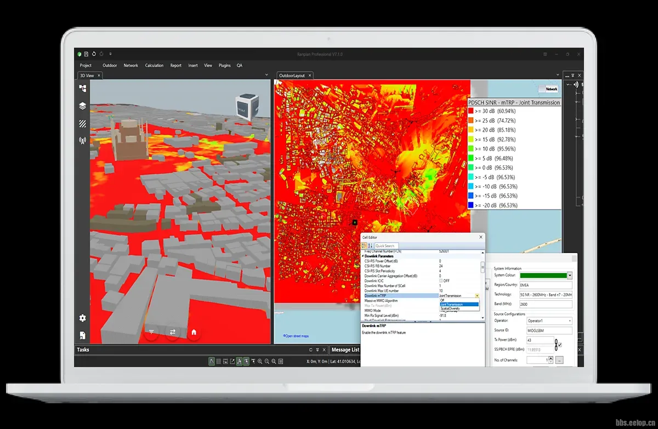Click the Source ID input field
The width and height of the screenshot is (658, 429).
tap(549, 330)
